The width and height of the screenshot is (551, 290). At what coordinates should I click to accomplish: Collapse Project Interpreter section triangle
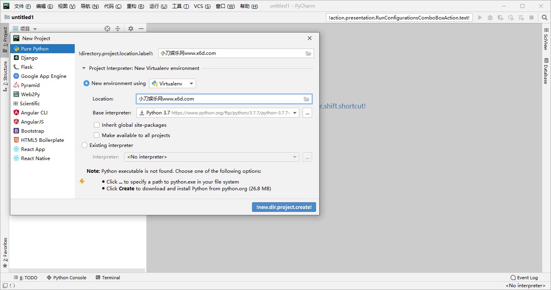click(x=84, y=68)
